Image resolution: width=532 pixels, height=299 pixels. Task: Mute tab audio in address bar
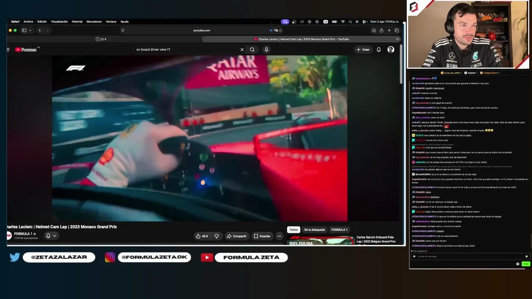271,30
